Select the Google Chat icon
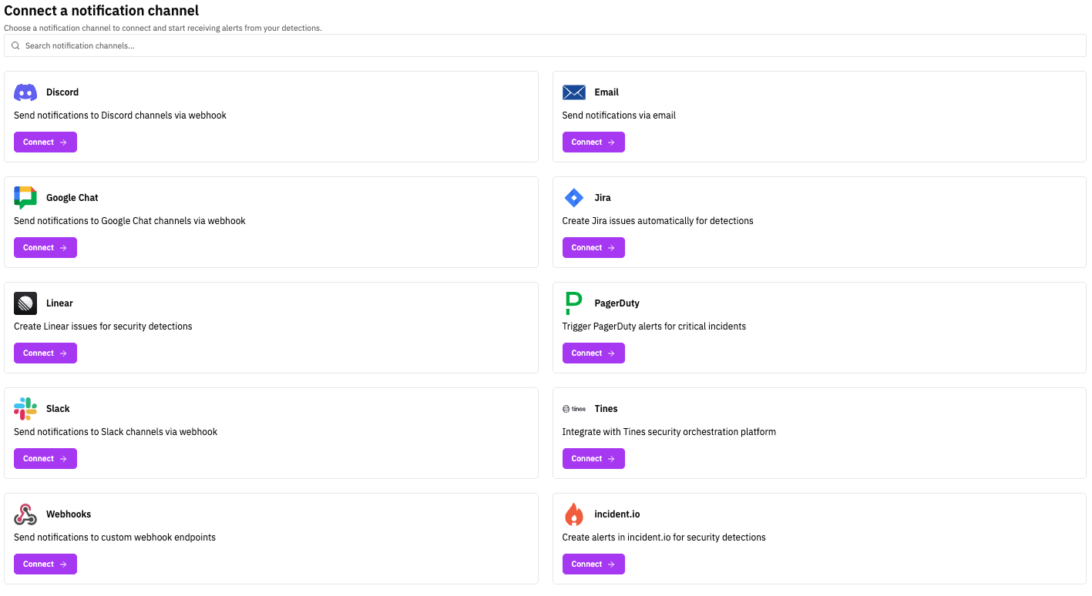This screenshot has width=1092, height=596. pos(25,197)
